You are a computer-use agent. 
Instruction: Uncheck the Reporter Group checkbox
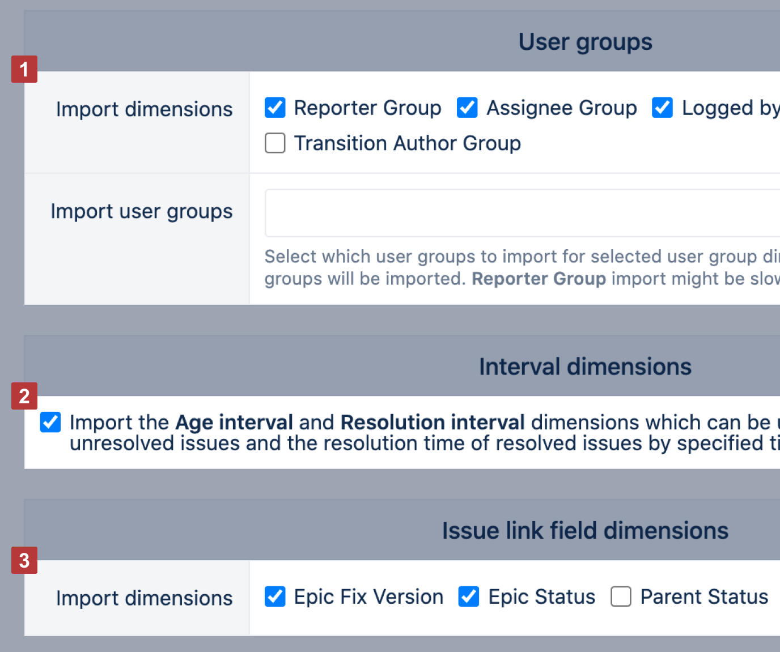tap(275, 108)
